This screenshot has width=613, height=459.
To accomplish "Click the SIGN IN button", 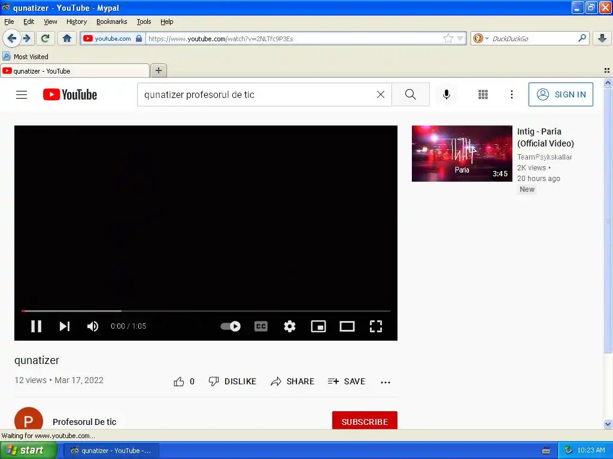I will pos(560,94).
